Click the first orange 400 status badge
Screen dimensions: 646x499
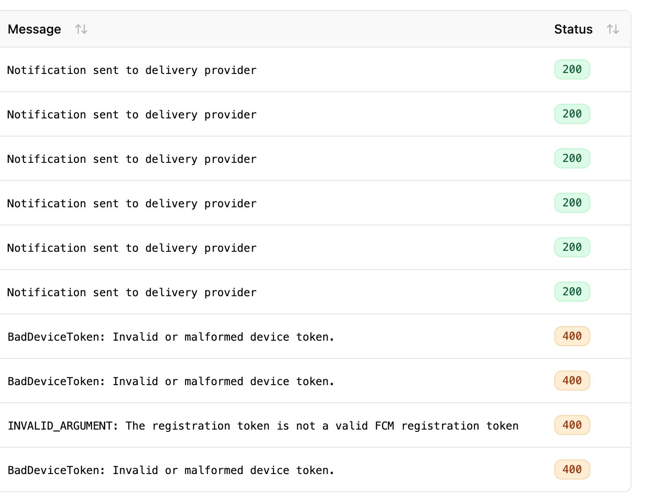(x=572, y=336)
